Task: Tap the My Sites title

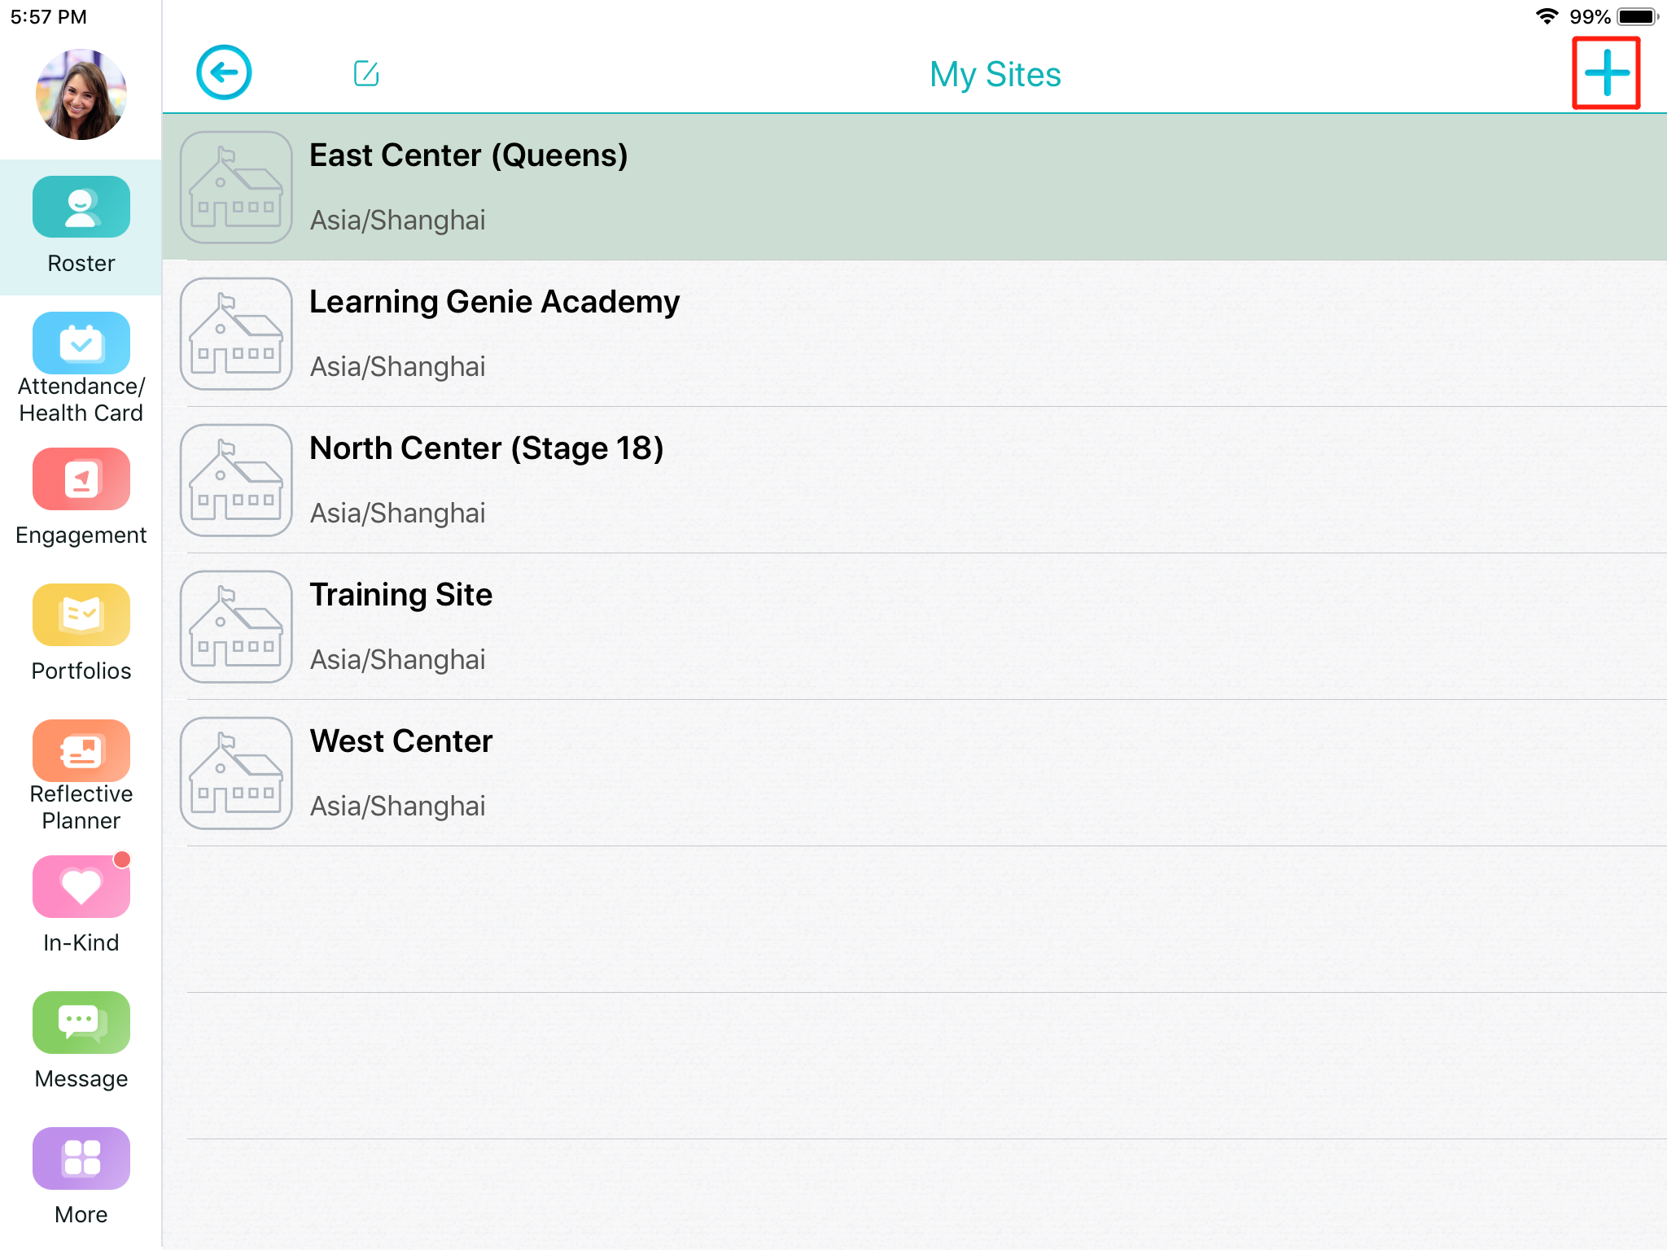Action: [x=995, y=75]
